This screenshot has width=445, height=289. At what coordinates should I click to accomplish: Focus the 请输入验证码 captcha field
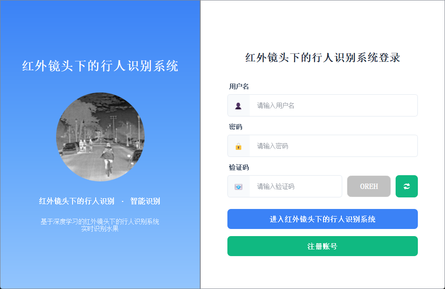click(x=295, y=186)
